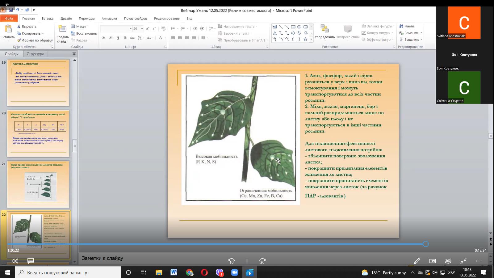The image size is (494, 278).
Task: Switch to Структура outline pane tab
Action: [x=35, y=54]
